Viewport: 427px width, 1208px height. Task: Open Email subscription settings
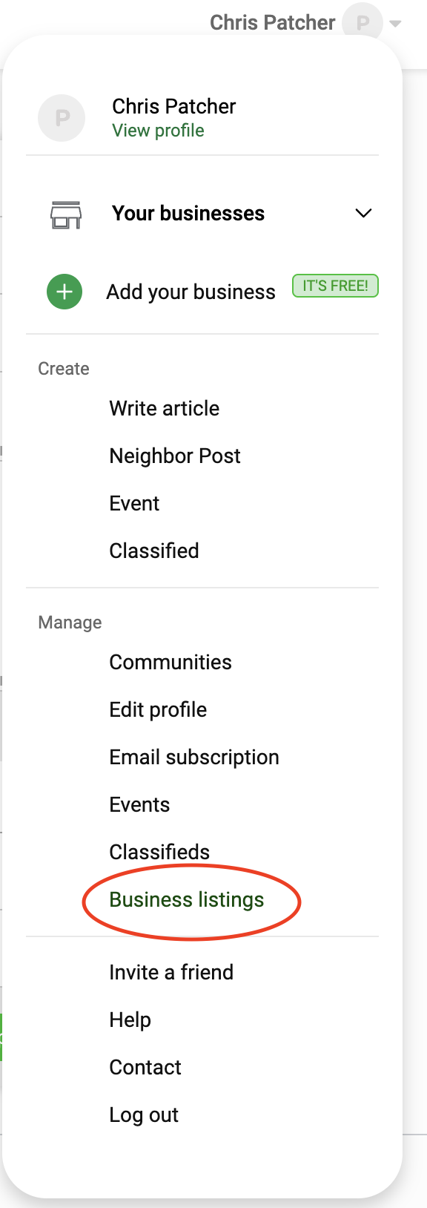pos(194,757)
